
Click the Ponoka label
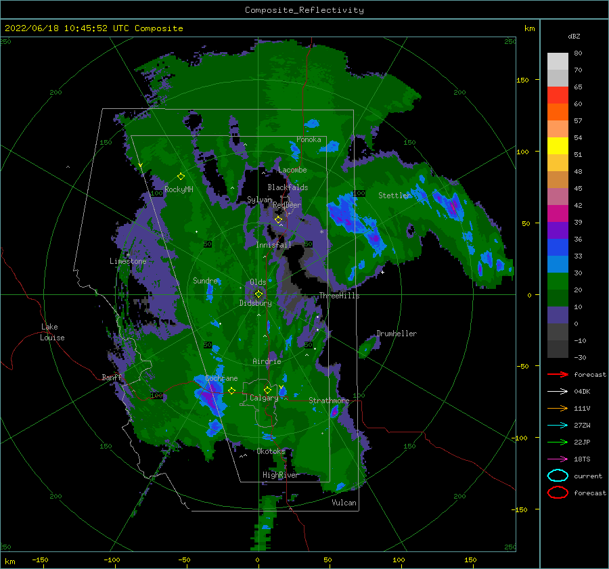tap(309, 139)
